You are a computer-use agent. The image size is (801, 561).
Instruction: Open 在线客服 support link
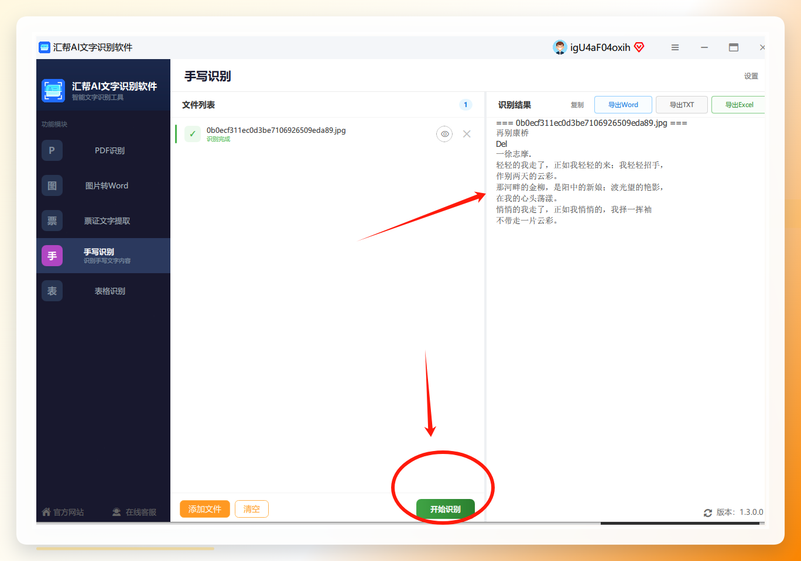click(x=134, y=512)
